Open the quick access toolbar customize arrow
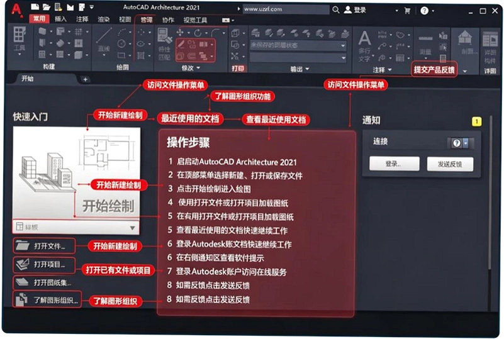 [x=92, y=7]
